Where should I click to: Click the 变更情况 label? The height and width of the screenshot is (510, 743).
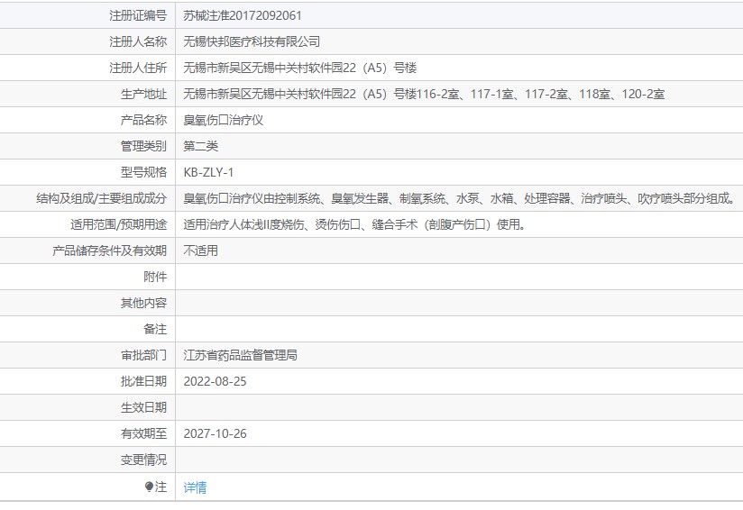coord(143,460)
